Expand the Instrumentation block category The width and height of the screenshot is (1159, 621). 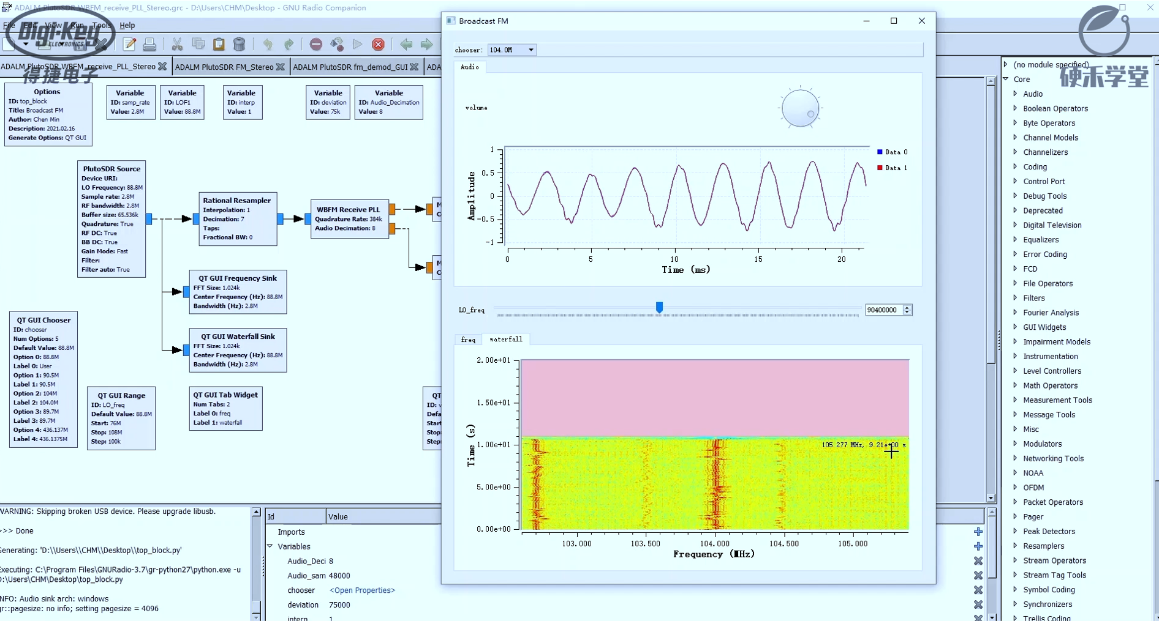(x=1016, y=356)
